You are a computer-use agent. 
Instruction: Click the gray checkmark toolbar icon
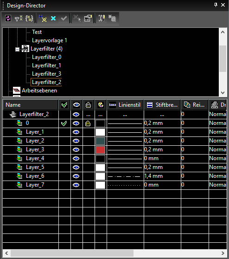(x=64, y=18)
